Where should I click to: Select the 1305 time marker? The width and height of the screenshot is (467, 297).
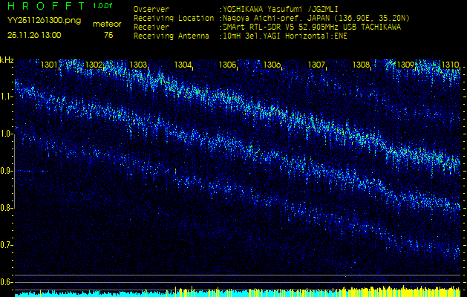pyautogui.click(x=227, y=65)
